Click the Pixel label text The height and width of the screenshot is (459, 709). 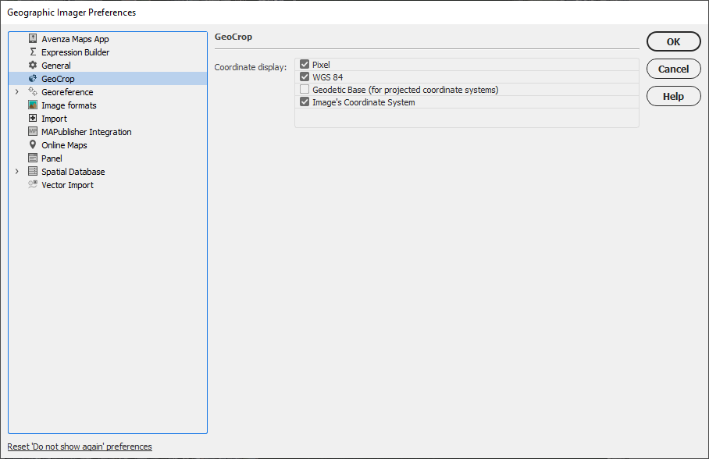tap(321, 65)
